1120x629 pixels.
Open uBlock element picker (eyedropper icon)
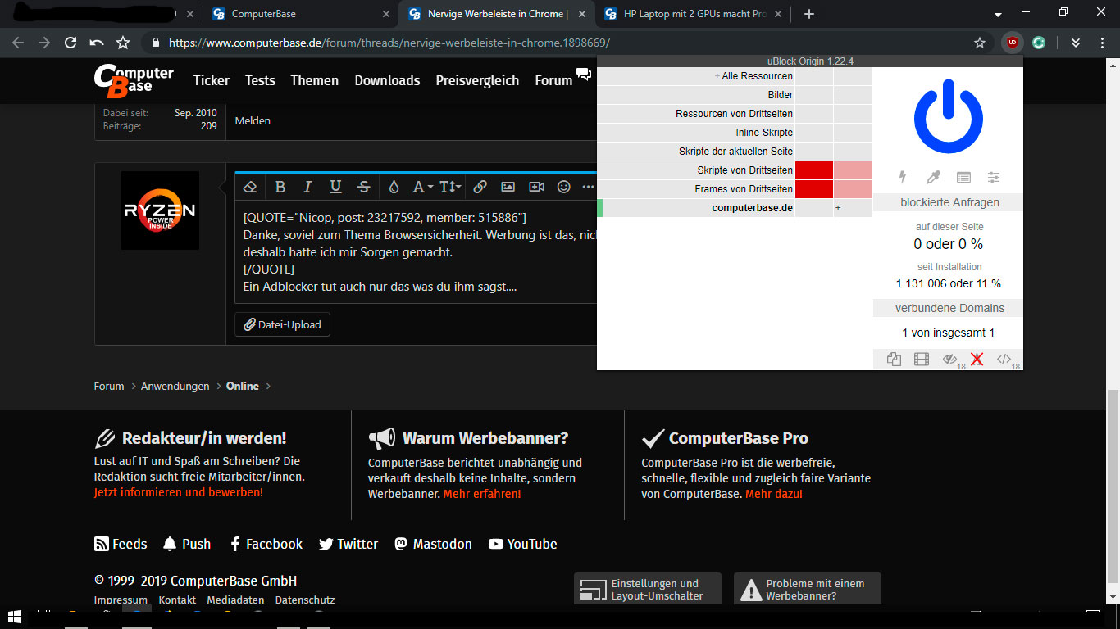tap(933, 177)
